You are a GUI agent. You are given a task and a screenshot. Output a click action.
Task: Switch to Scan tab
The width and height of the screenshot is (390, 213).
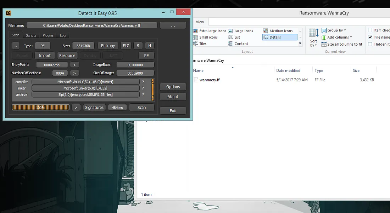pos(15,35)
